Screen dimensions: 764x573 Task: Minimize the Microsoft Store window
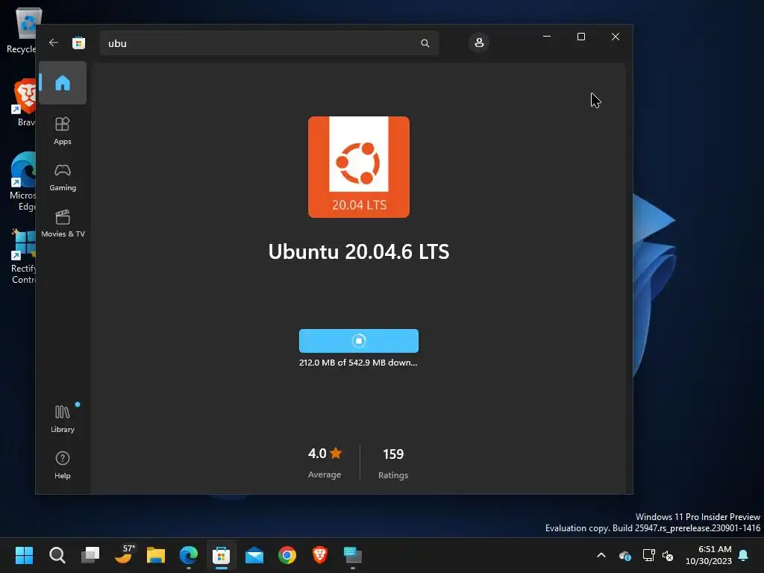(547, 37)
